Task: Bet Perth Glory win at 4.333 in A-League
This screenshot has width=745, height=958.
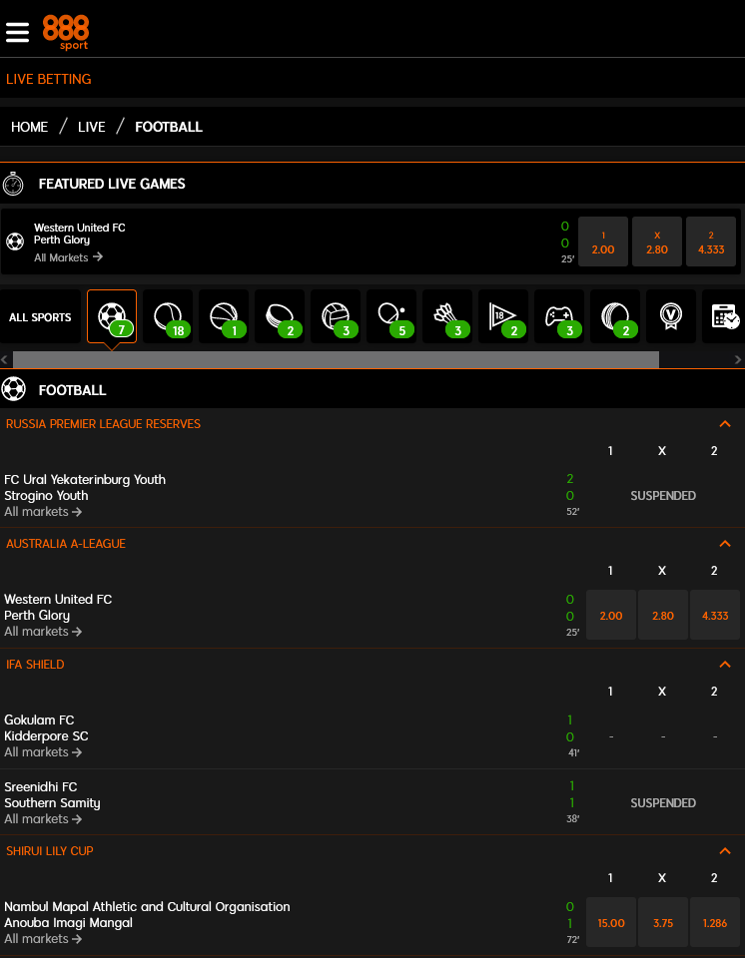Action: coord(715,616)
